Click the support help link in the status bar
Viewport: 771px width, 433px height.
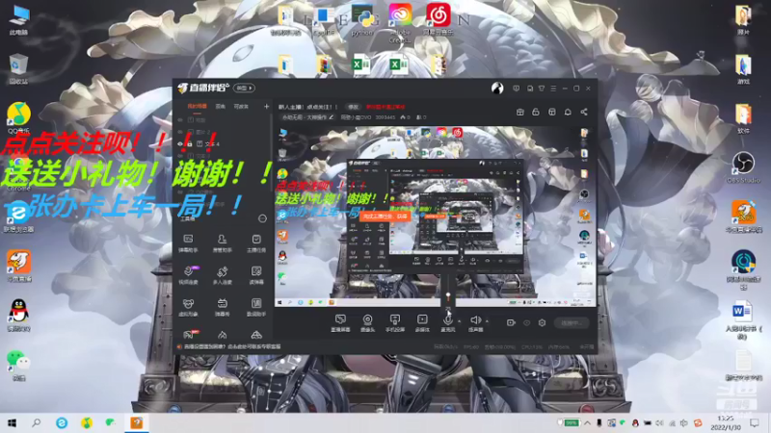pyautogui.click(x=232, y=346)
